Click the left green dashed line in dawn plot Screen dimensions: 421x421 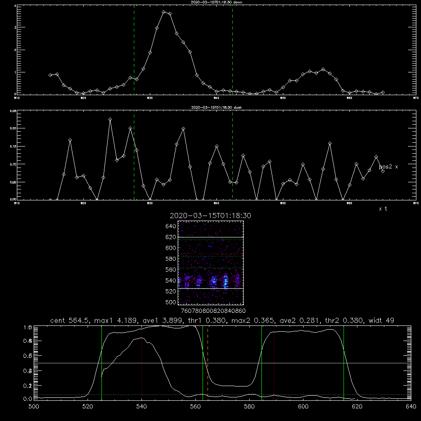[x=134, y=50]
